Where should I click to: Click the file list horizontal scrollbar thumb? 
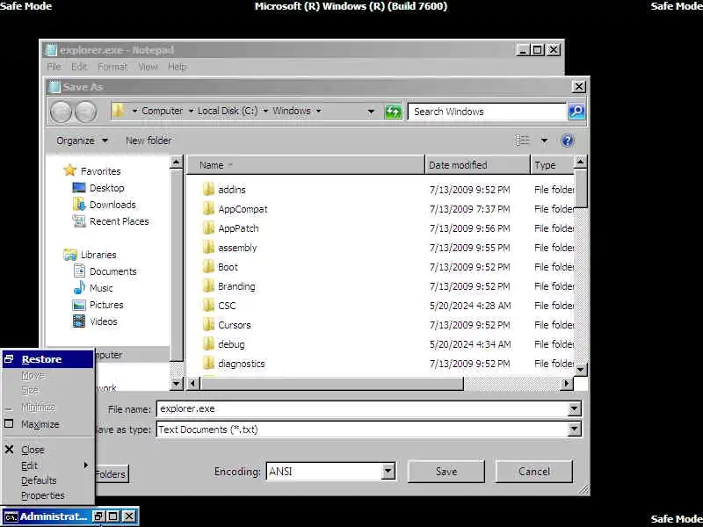coord(332,384)
